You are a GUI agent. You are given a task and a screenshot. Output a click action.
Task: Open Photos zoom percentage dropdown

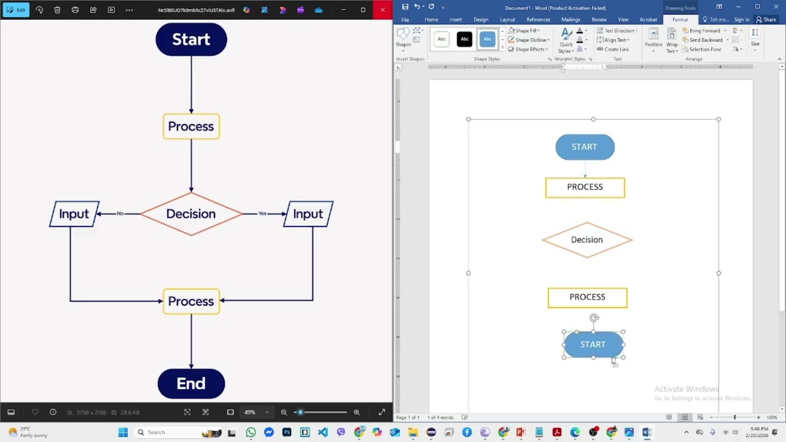pos(255,413)
